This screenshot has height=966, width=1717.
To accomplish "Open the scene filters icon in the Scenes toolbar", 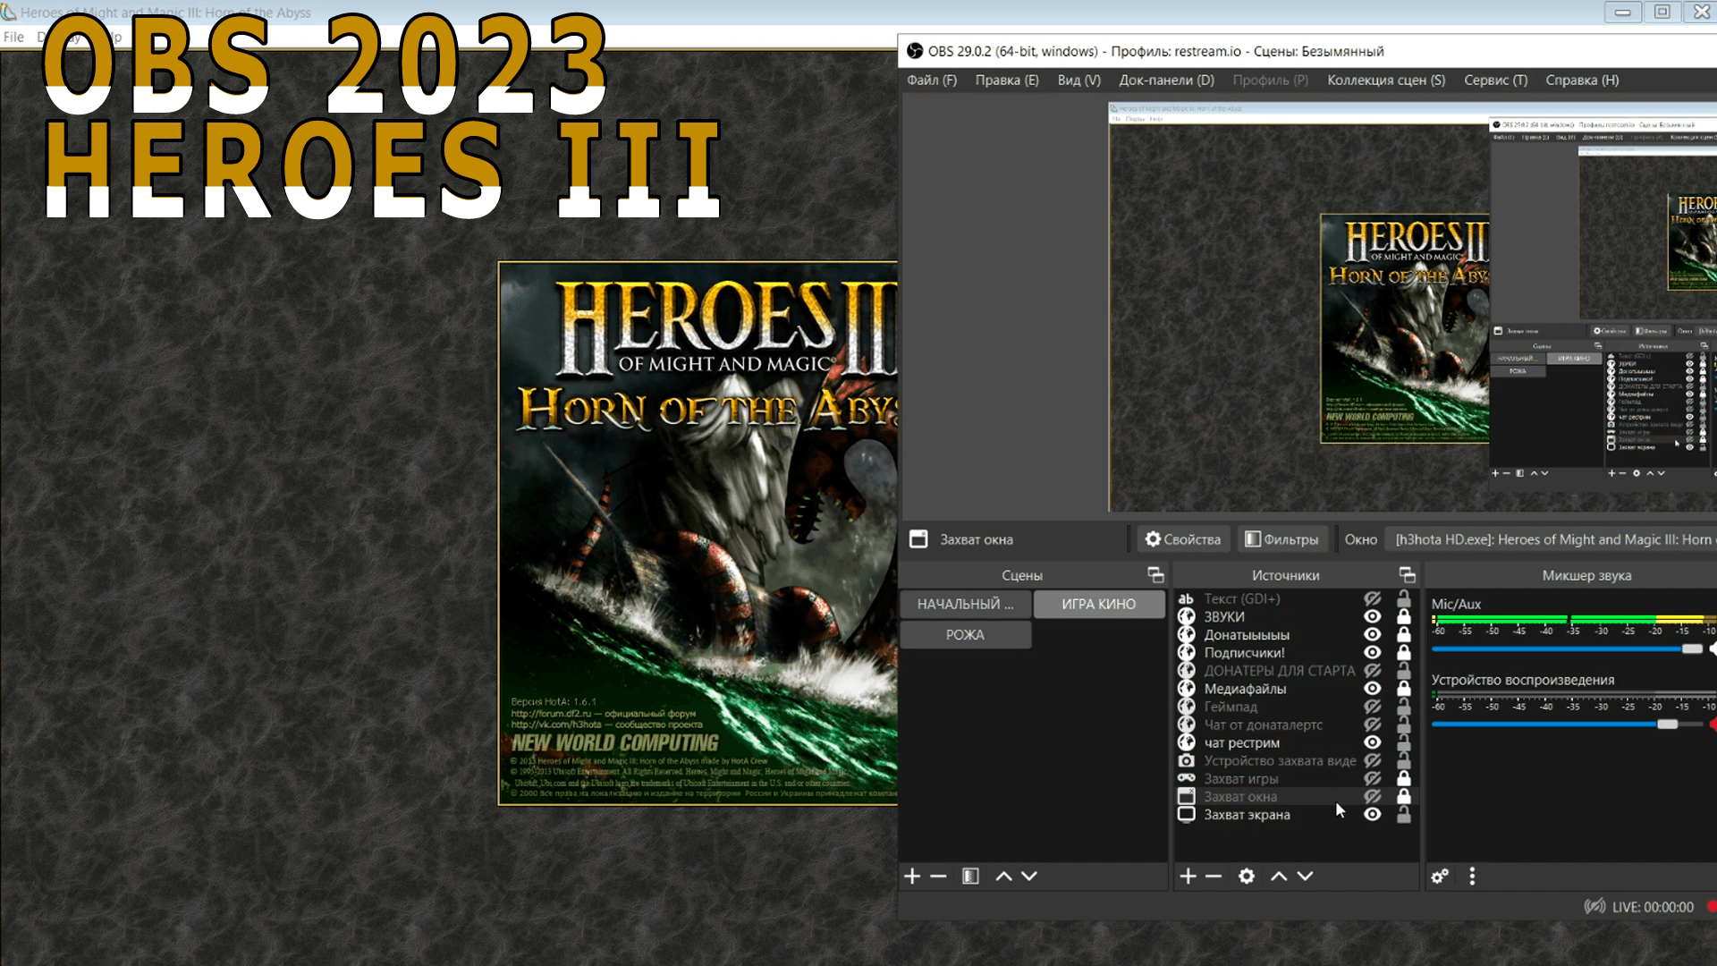I will pyautogui.click(x=970, y=877).
